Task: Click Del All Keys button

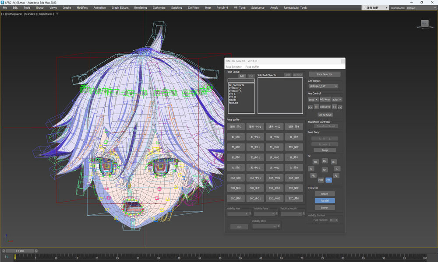Action: point(325,115)
